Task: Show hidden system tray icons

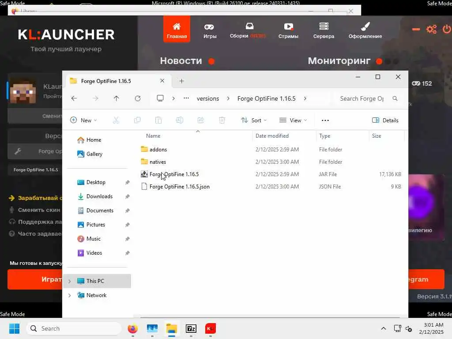Action: click(x=384, y=328)
